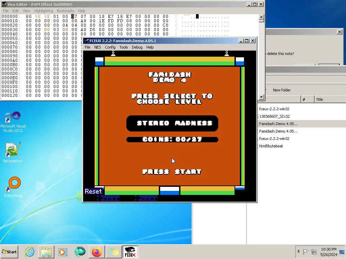Open Help menu in Hex Editor
This screenshot has width=346, height=259.
tap(81, 10)
